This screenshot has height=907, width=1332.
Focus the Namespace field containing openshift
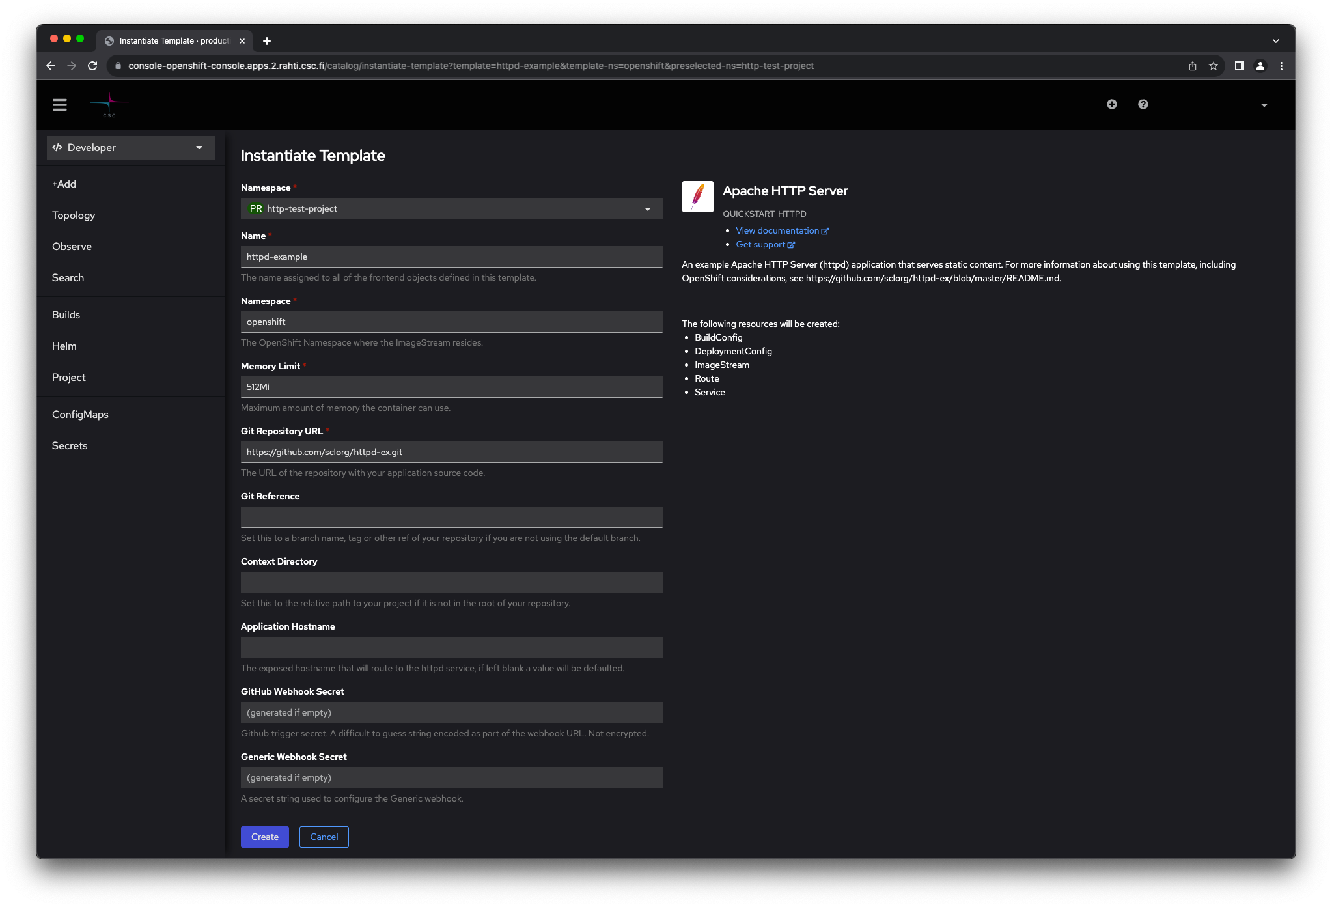[x=451, y=322]
